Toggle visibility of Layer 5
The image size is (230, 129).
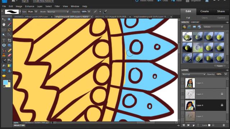pos(183,83)
